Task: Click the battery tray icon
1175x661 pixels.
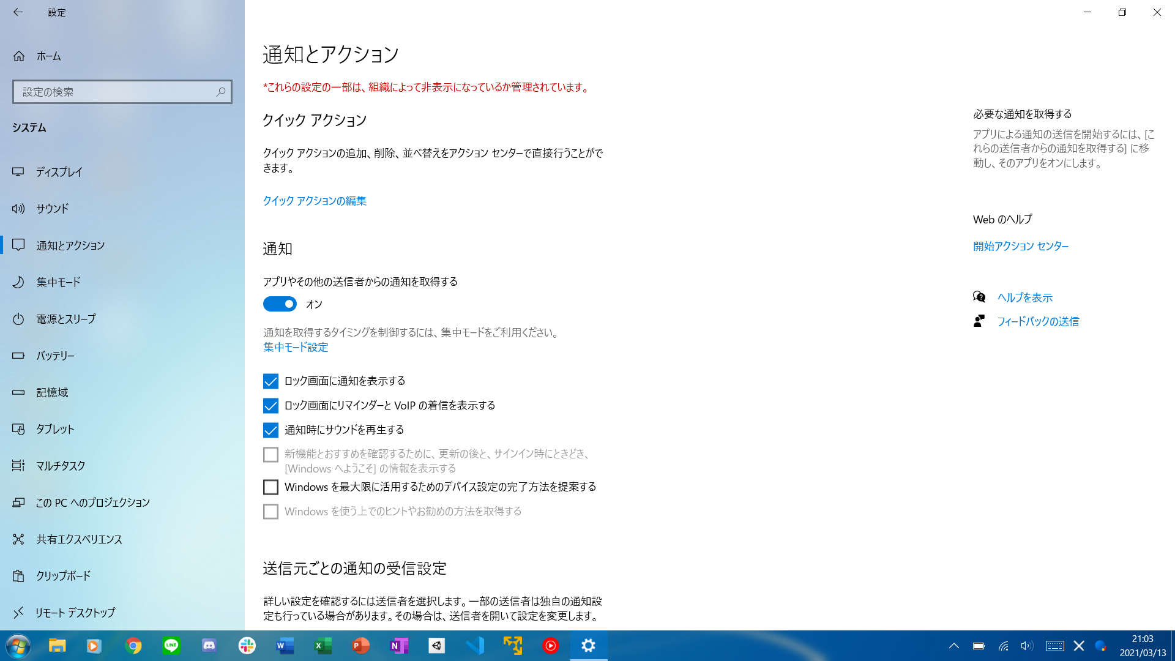Action: point(979,646)
